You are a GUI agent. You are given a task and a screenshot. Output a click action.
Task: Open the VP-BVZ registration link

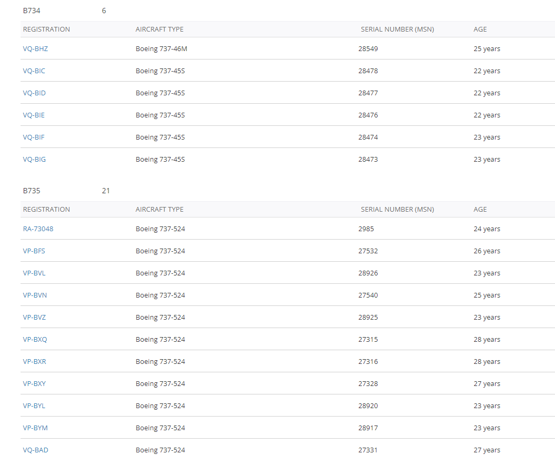[34, 317]
